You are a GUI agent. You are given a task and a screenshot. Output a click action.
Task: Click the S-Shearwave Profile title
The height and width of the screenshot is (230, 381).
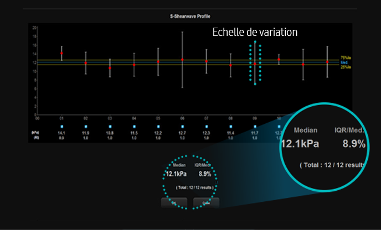[x=190, y=17]
